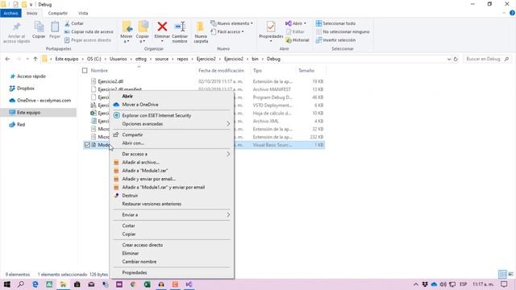Image resolution: width=516 pixels, height=290 pixels.
Task: Click Editar in the ribbon
Action: (295, 31)
